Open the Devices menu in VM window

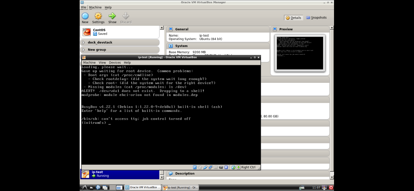click(x=115, y=63)
